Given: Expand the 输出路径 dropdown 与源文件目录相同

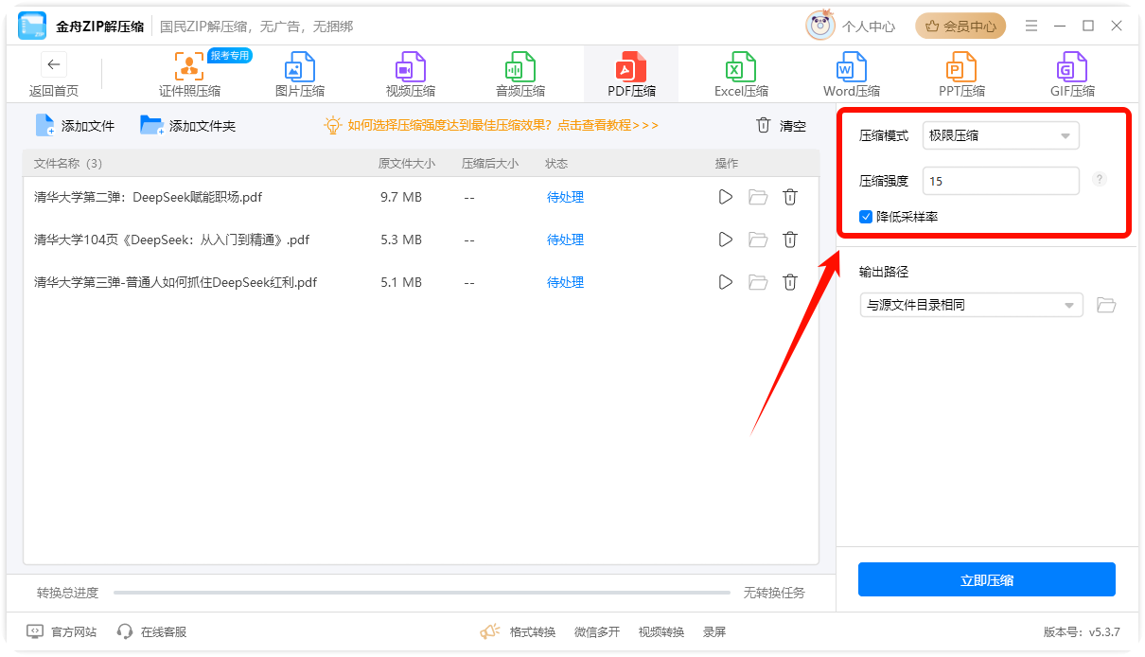Looking at the screenshot, I should point(971,305).
